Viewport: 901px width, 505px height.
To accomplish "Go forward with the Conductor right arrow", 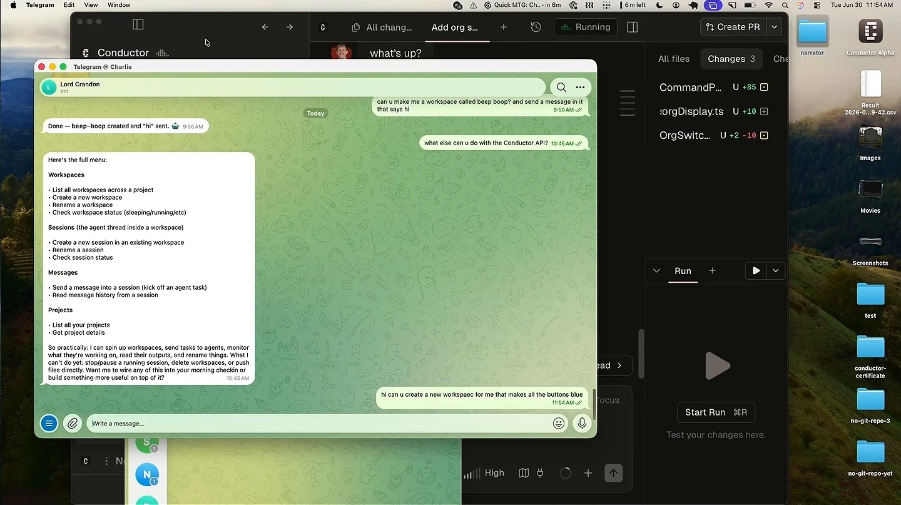I will coord(289,27).
